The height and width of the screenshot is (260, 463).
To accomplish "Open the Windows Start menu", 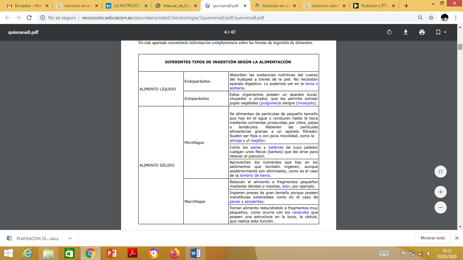I will tap(8, 253).
